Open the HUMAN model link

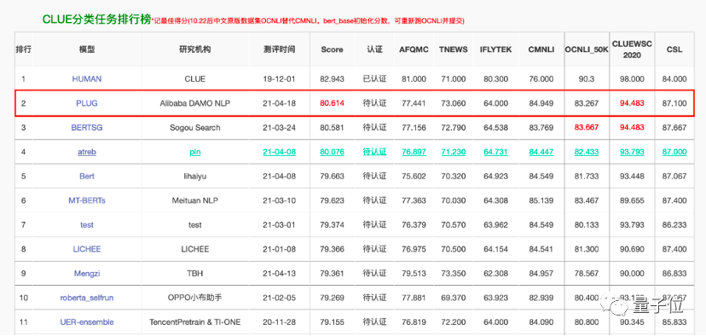click(87, 78)
